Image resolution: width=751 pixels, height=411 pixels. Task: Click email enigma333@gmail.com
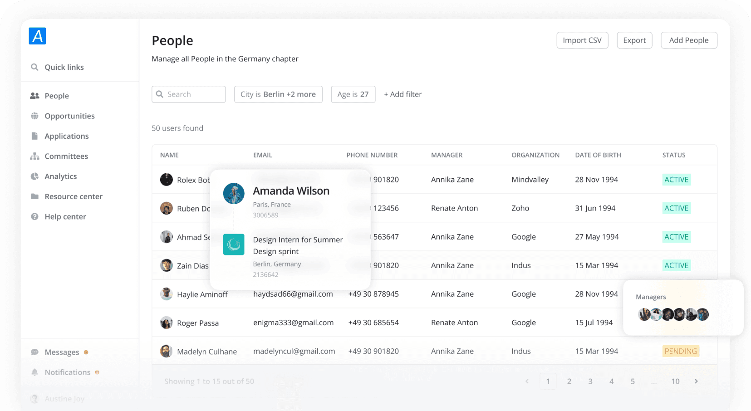293,323
